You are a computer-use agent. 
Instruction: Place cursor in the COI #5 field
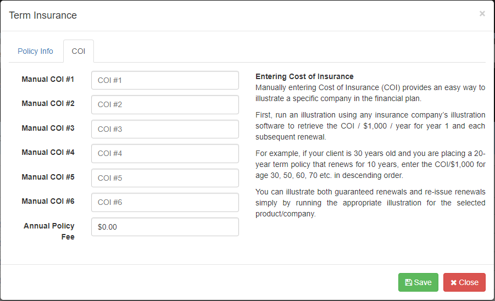[x=165, y=178]
